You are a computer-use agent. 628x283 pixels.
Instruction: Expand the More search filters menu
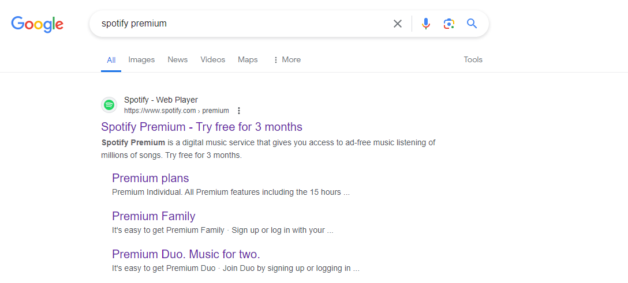(x=287, y=59)
